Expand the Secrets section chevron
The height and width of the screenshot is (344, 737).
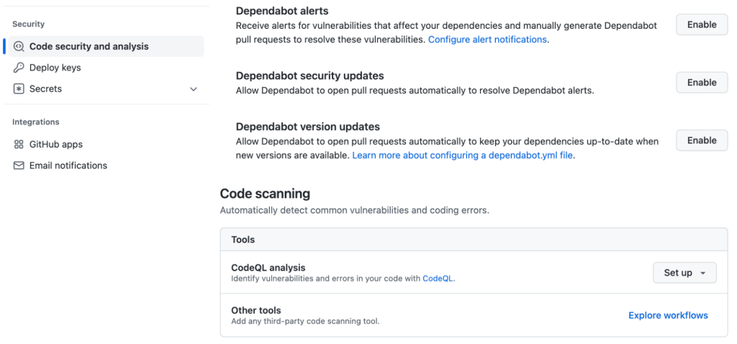pos(193,89)
